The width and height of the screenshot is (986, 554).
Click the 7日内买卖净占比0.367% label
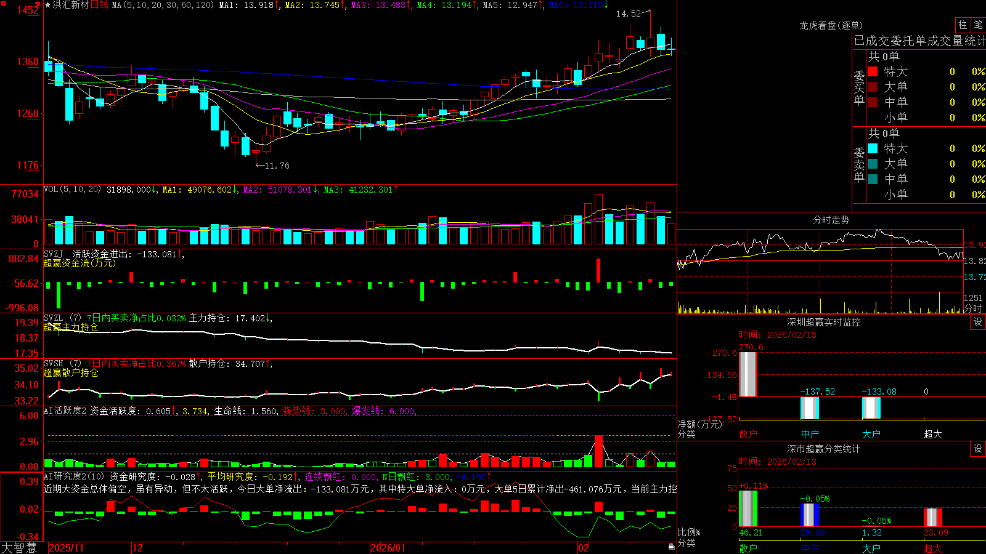[x=136, y=364]
